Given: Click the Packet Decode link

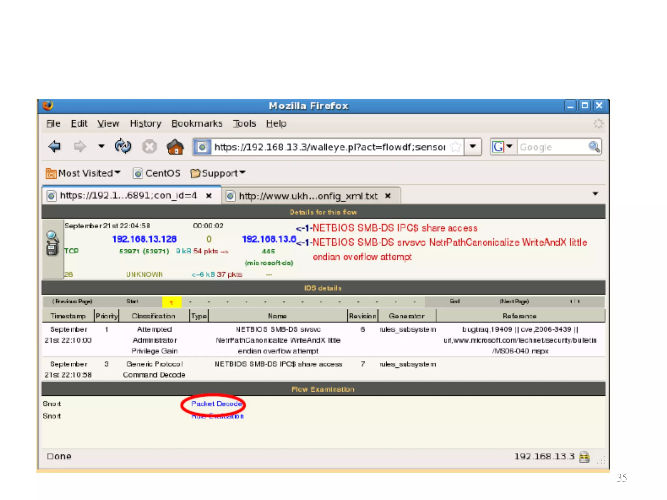Looking at the screenshot, I should coord(216,404).
